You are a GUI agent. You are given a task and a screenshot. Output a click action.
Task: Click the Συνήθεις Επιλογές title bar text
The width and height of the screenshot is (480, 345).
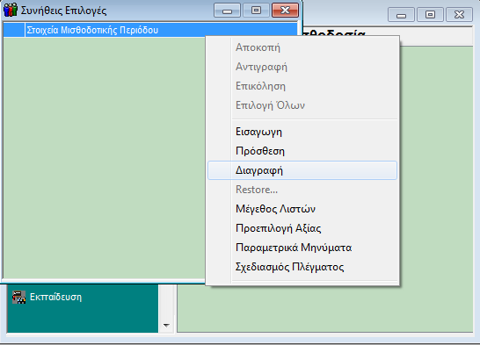click(x=63, y=11)
